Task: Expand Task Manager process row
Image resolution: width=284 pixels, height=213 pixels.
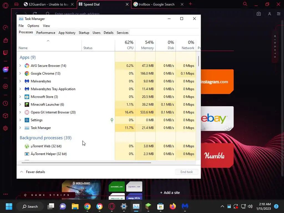Action: [20, 128]
